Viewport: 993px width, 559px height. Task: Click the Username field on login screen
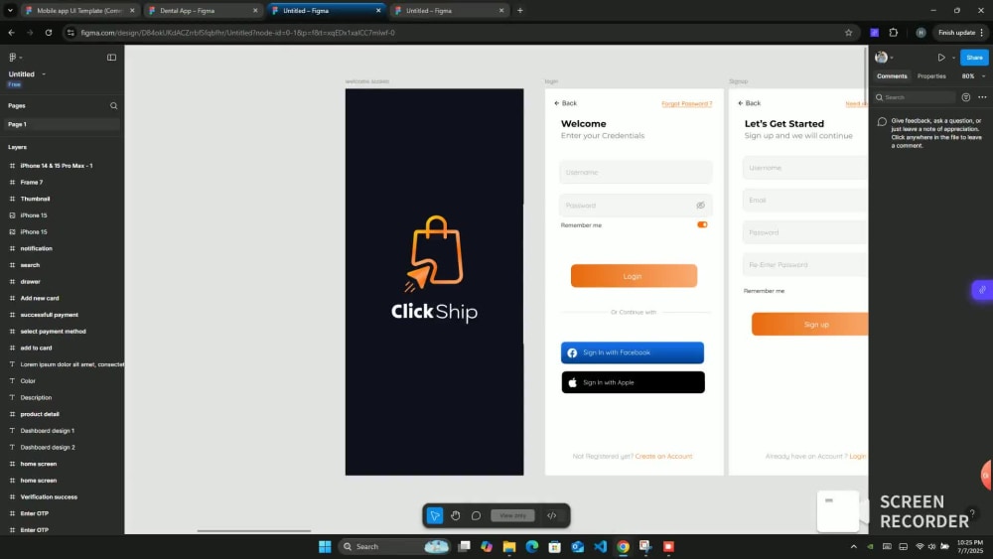pyautogui.click(x=636, y=172)
